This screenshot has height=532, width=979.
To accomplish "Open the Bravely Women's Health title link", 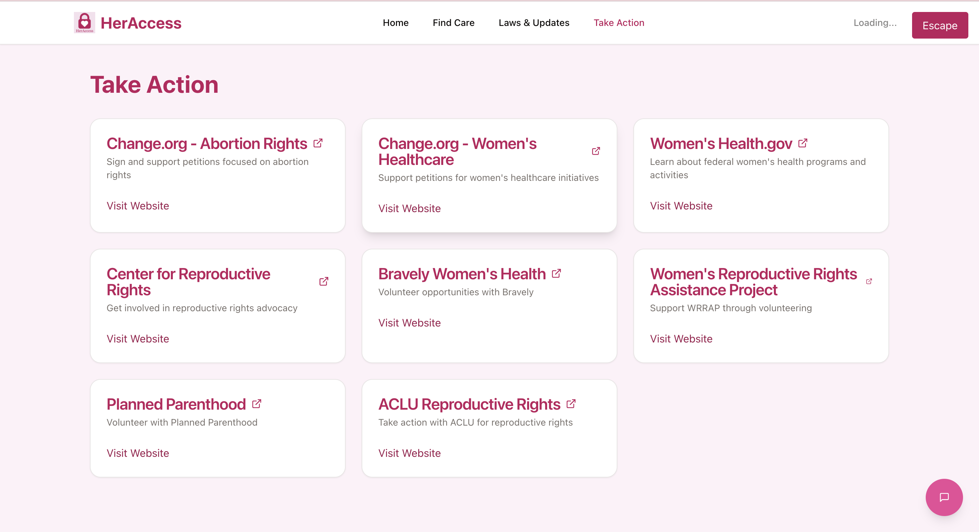I will tap(462, 274).
